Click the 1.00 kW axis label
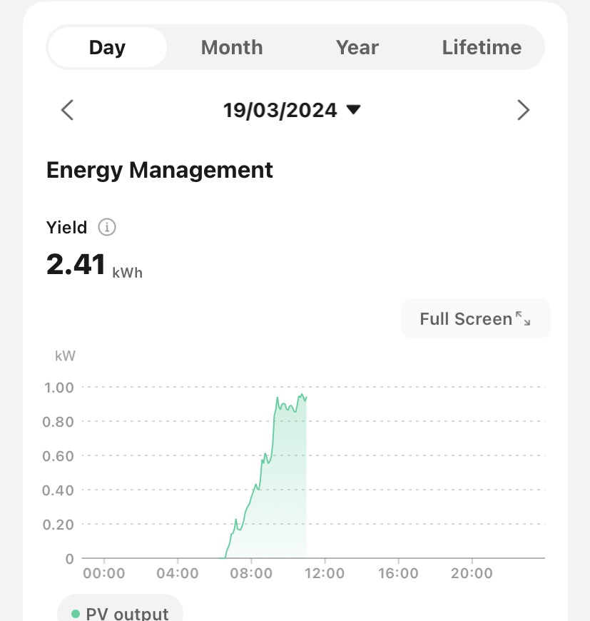This screenshot has height=621, width=590. tap(59, 388)
